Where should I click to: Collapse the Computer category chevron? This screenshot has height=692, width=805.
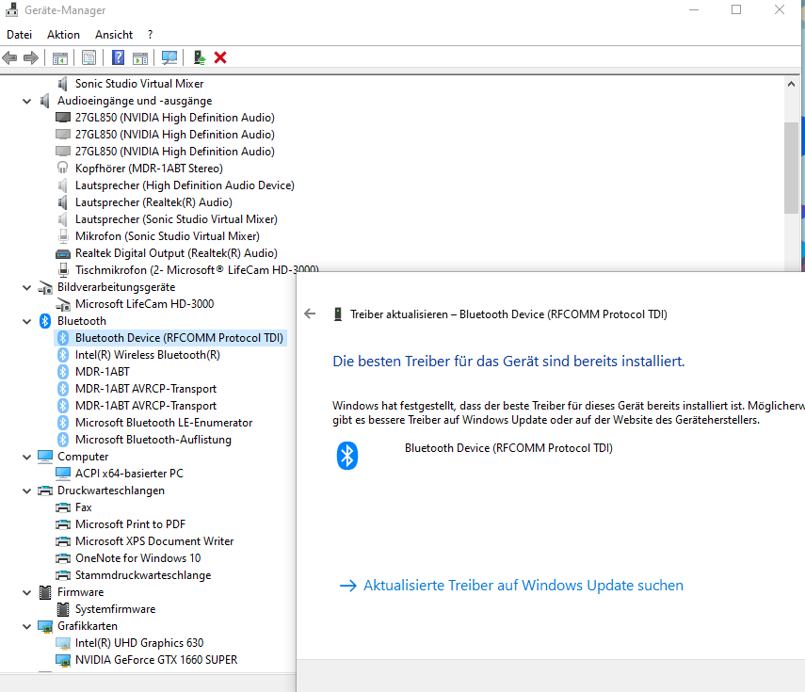[x=26, y=457]
